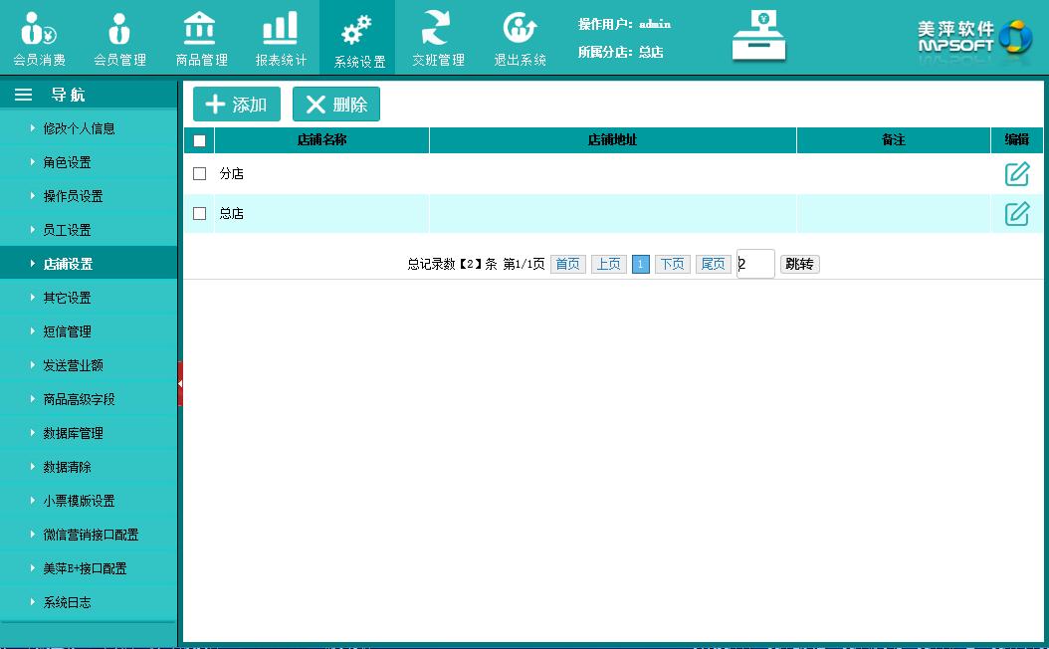
Task: Toggle the select-all checkbox in table header
Action: (199, 140)
